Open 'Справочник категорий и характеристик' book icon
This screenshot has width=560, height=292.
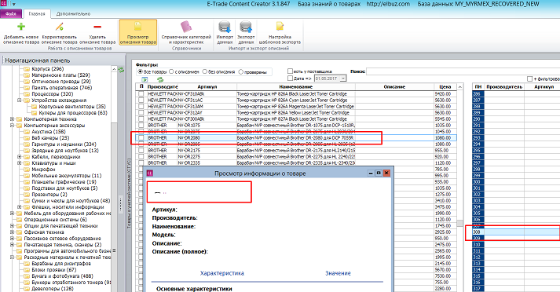coord(186,27)
